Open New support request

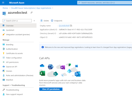(14, 94)
